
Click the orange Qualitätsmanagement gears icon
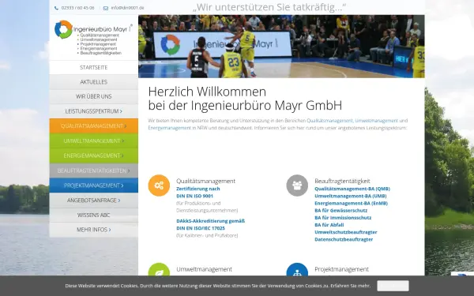point(159,185)
